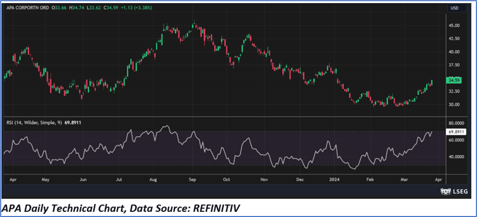The image size is (477, 217).
Task: Click the 45.00 price axis label
Action: coord(454,26)
